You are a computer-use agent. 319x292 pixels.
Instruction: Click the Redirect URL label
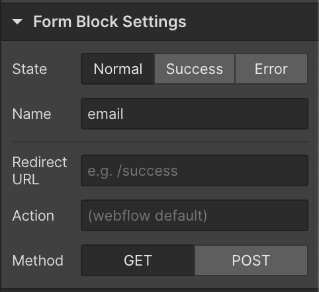[x=40, y=170]
